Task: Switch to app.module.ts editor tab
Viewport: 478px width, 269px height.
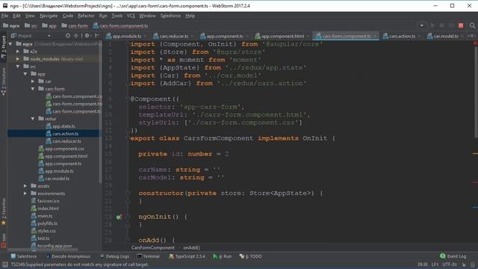Action: [x=126, y=36]
